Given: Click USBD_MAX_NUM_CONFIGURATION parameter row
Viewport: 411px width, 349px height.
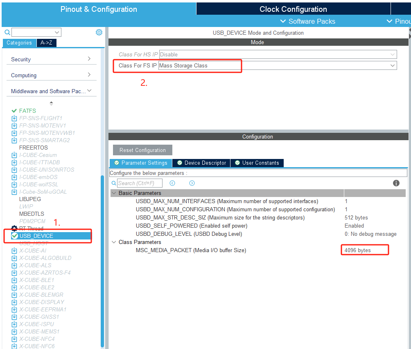Looking at the screenshot, I should tap(258, 209).
